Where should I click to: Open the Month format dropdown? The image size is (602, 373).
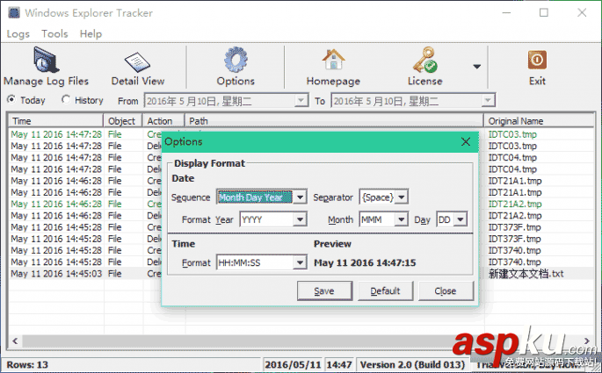402,219
